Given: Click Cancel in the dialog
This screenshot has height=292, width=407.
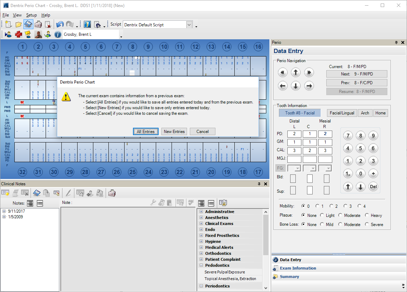Looking at the screenshot, I should pos(202,132).
